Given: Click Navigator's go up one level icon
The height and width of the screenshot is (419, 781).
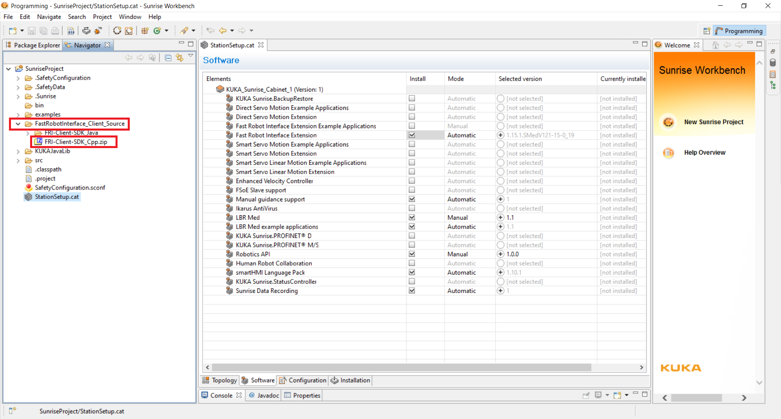Looking at the screenshot, I should point(152,58).
